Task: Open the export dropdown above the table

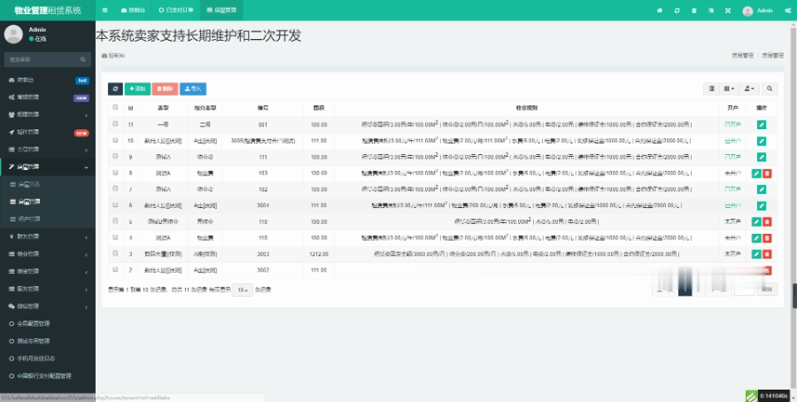Action: [x=749, y=89]
